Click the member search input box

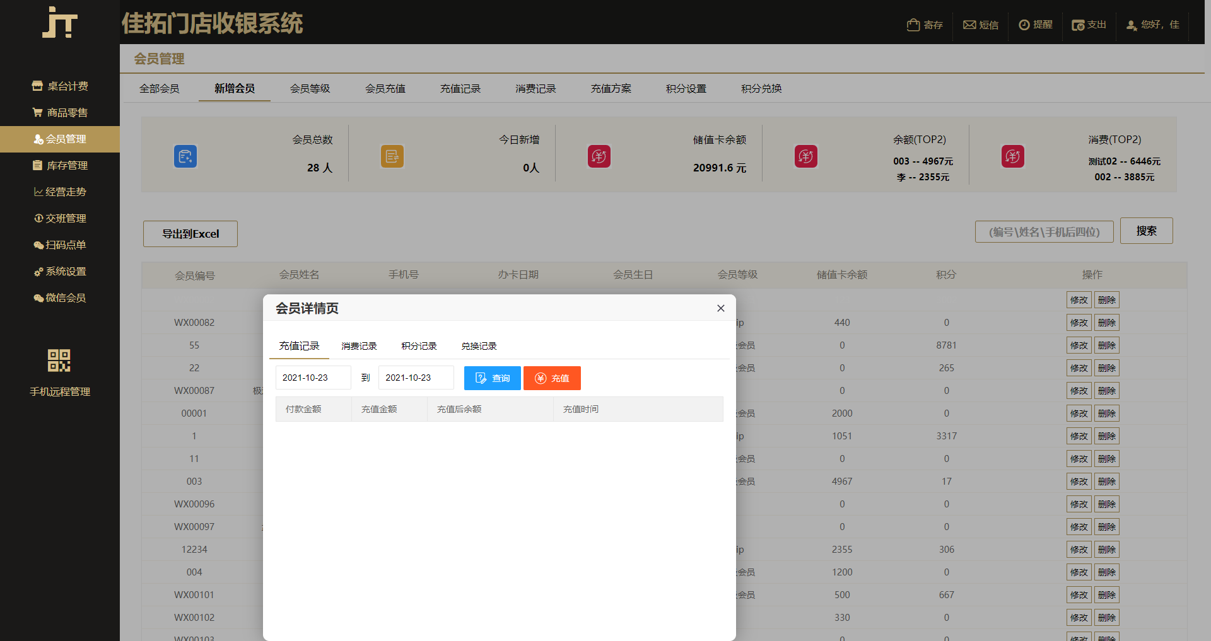[1044, 232]
